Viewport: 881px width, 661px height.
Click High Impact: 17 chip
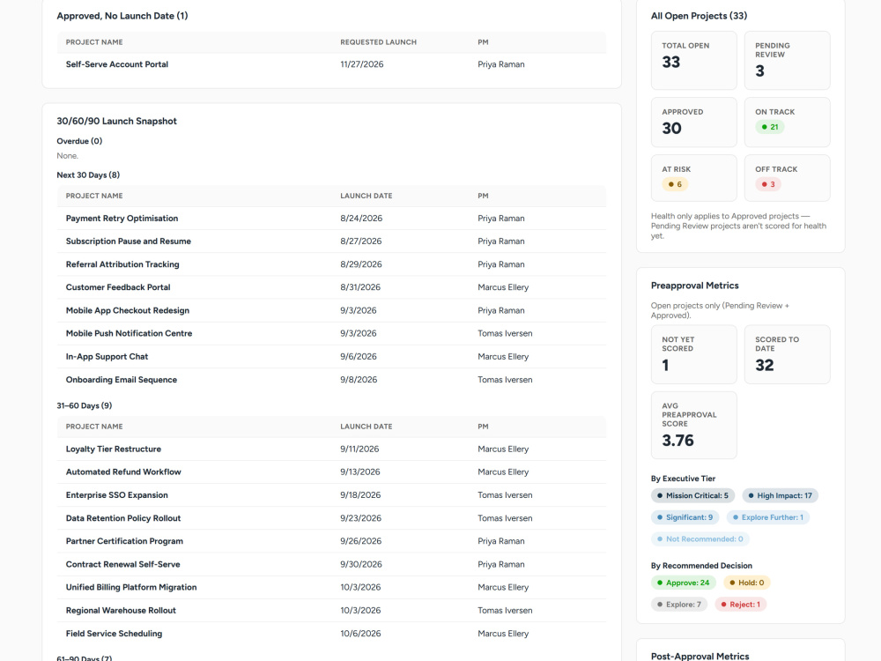pyautogui.click(x=781, y=495)
